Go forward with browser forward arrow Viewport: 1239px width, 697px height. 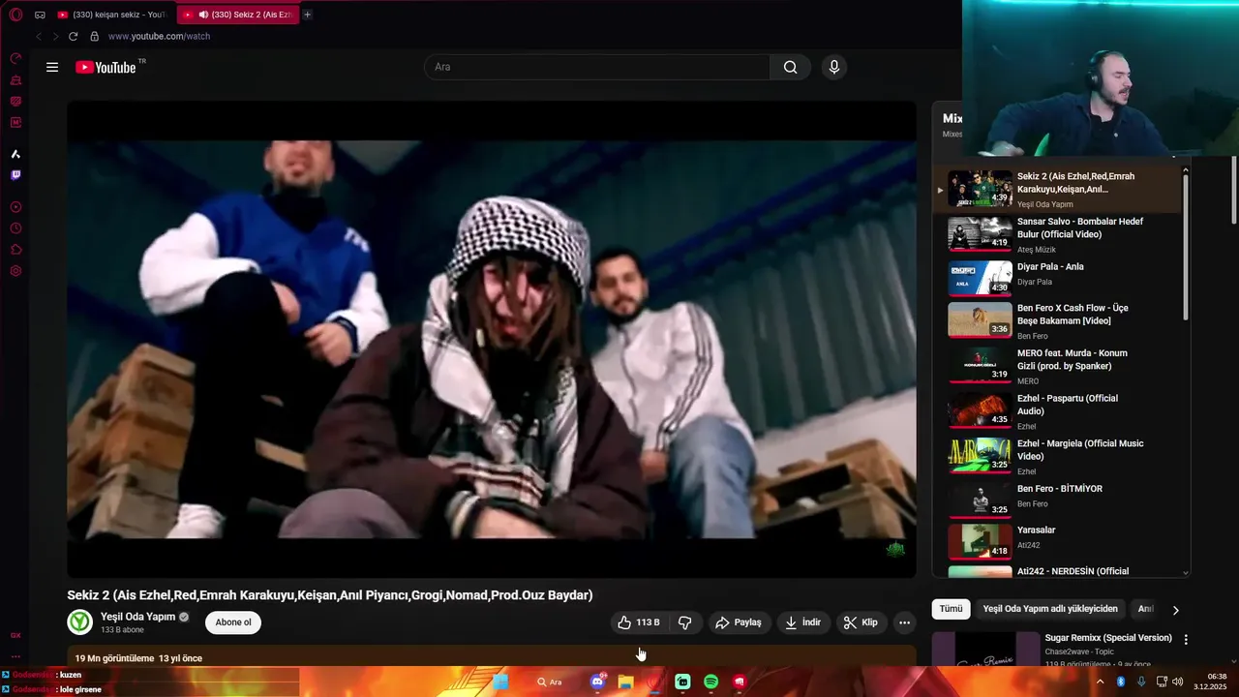(55, 36)
